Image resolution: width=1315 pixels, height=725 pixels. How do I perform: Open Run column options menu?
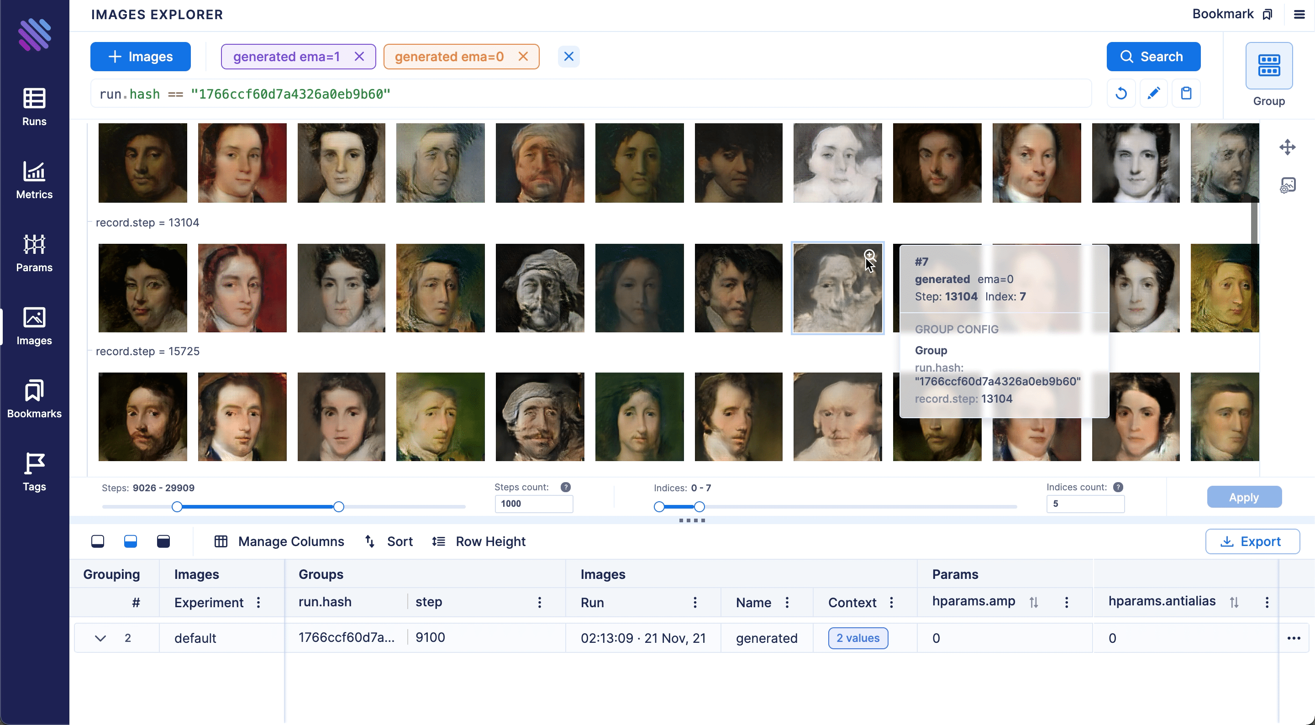click(695, 603)
